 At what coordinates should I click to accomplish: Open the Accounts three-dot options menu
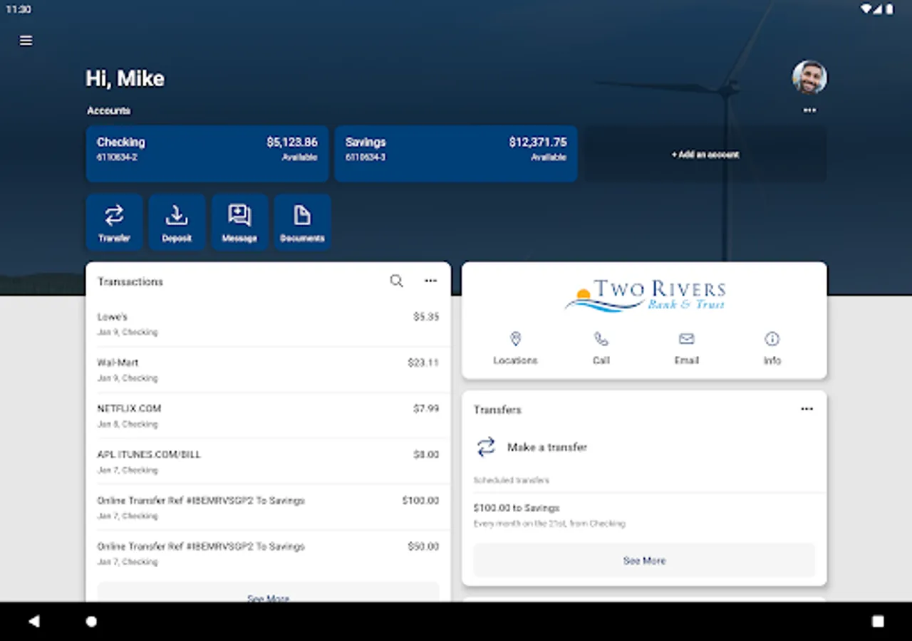[x=809, y=110]
